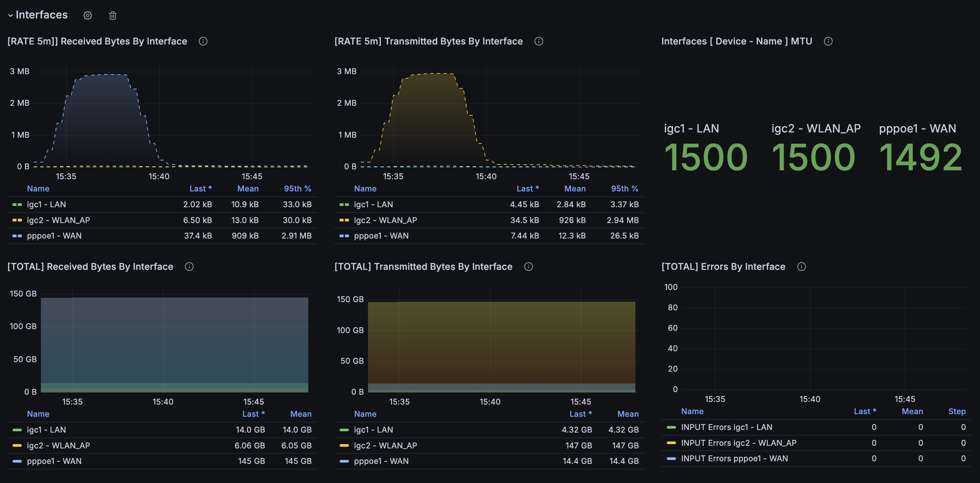
Task: Click the info icon for Transmitted Bytes rate panel
Action: tap(539, 41)
